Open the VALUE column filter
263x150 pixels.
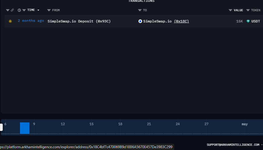(x=230, y=10)
